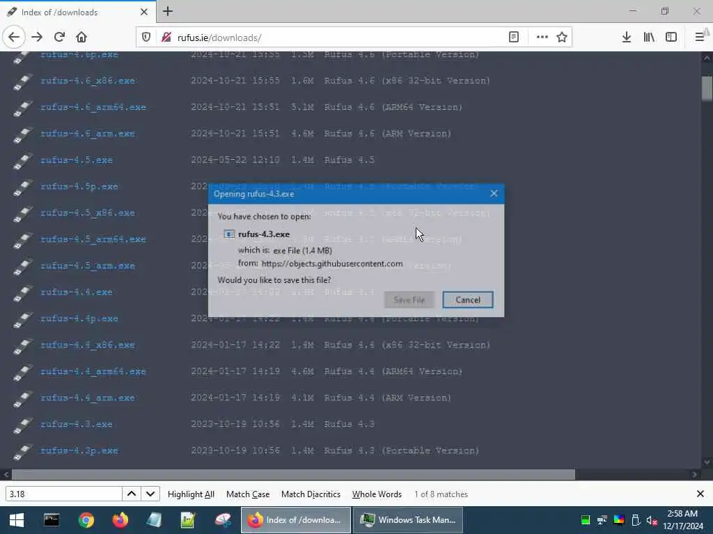The width and height of the screenshot is (713, 534).
Task: Close the Opening rufus-4.3.exe dialog
Action: (x=494, y=194)
